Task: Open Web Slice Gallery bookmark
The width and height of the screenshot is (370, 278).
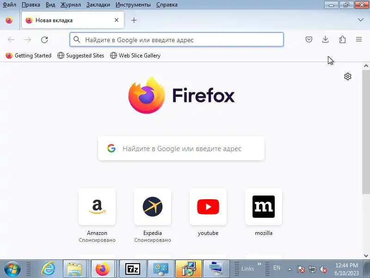Action: (x=136, y=56)
